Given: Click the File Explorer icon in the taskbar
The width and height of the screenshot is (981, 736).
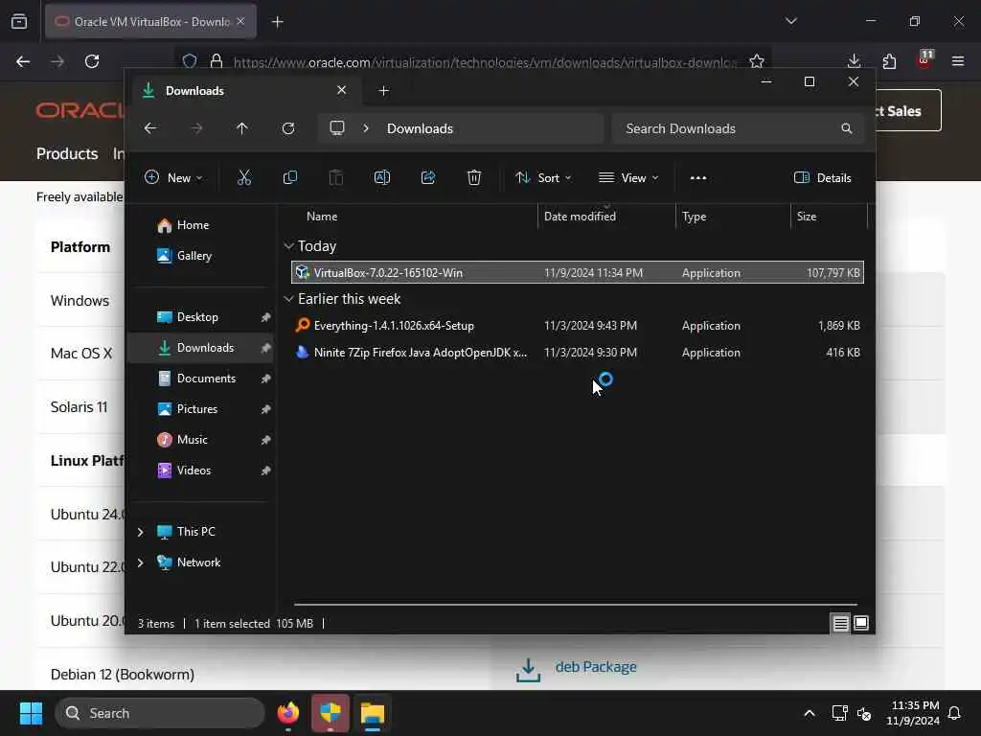Looking at the screenshot, I should tap(373, 713).
